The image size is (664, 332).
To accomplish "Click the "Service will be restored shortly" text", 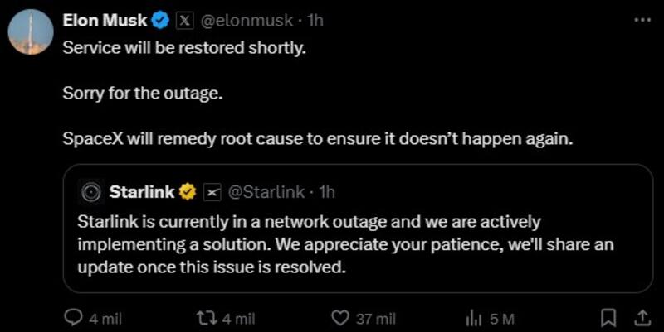I will (184, 46).
